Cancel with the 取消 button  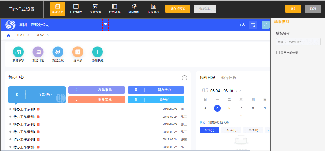tap(313, 9)
